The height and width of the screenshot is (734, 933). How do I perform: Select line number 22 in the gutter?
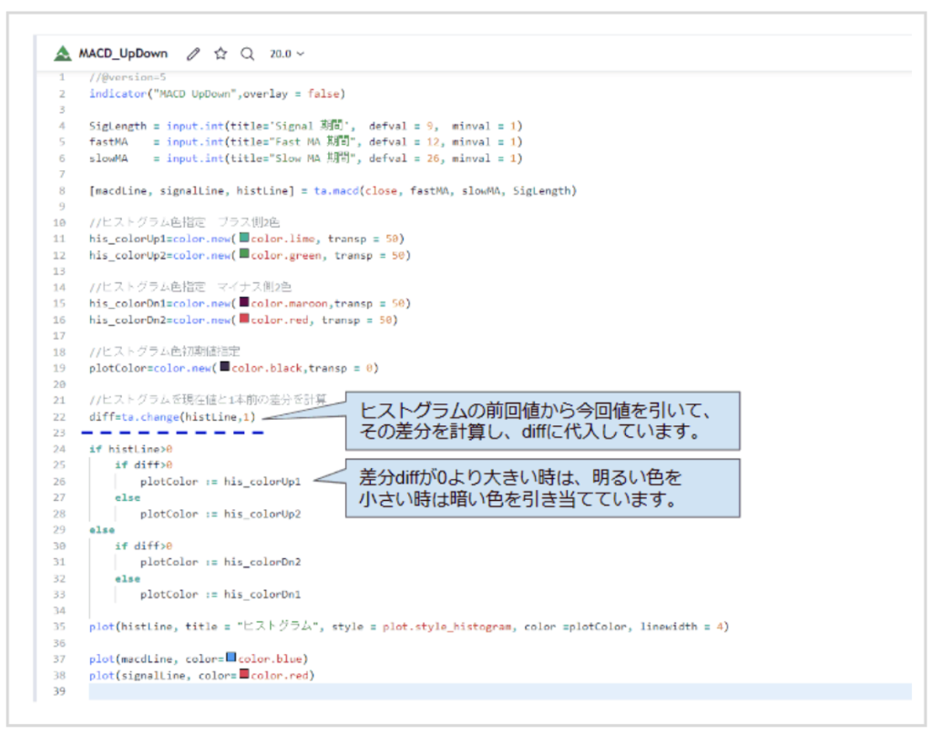(58, 416)
